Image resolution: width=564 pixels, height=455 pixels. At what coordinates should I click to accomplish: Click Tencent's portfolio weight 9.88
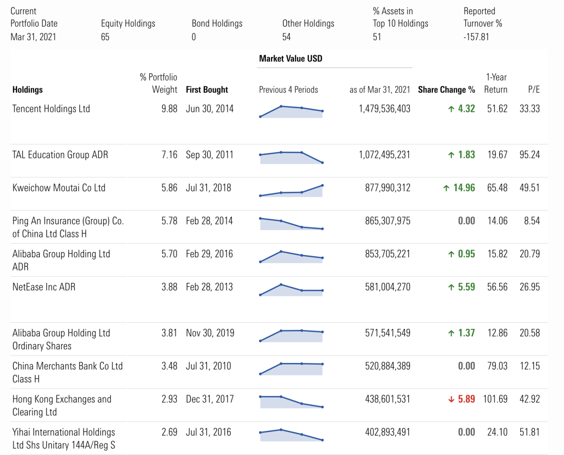point(169,109)
